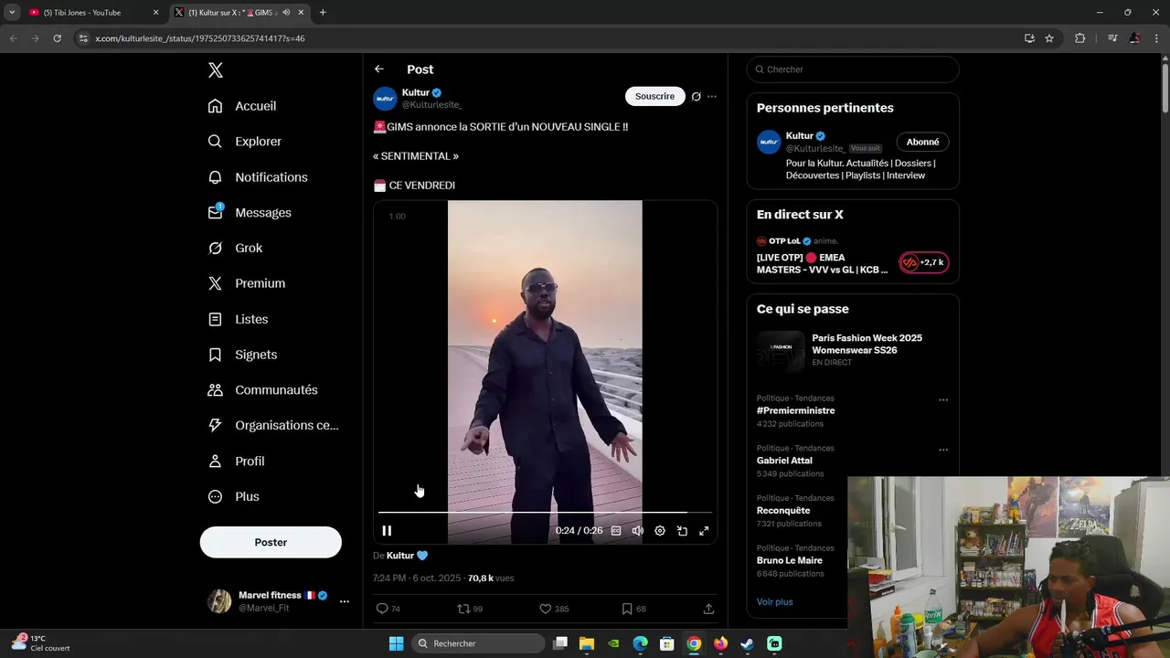The height and width of the screenshot is (658, 1170).
Task: Toggle video captions (CC)
Action: [616, 530]
